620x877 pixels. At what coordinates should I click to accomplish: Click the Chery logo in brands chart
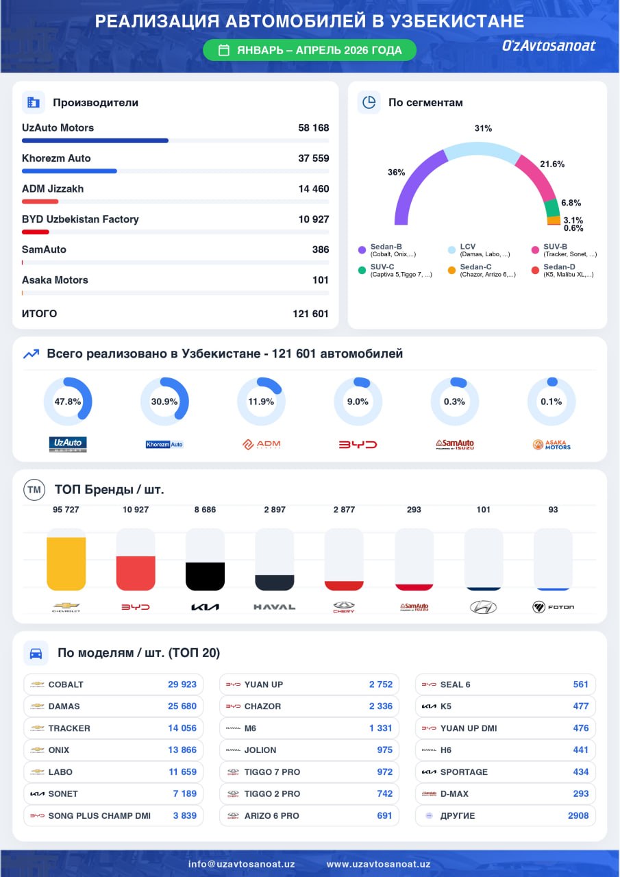pos(344,607)
